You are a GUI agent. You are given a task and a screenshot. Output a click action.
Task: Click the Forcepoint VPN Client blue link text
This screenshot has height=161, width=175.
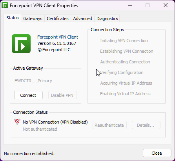58,37
